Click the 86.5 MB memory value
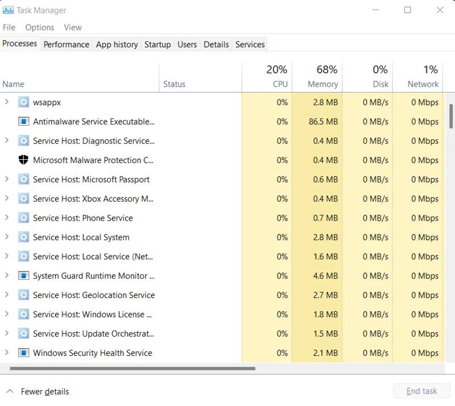Image resolution: width=455 pixels, height=406 pixels. point(323,122)
